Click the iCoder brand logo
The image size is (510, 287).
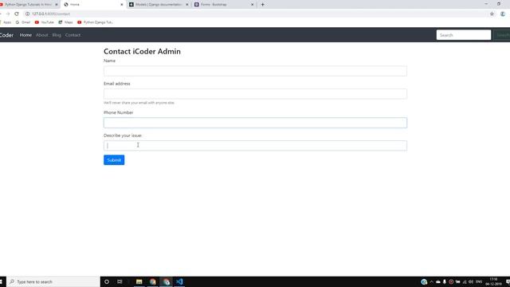pos(6,35)
